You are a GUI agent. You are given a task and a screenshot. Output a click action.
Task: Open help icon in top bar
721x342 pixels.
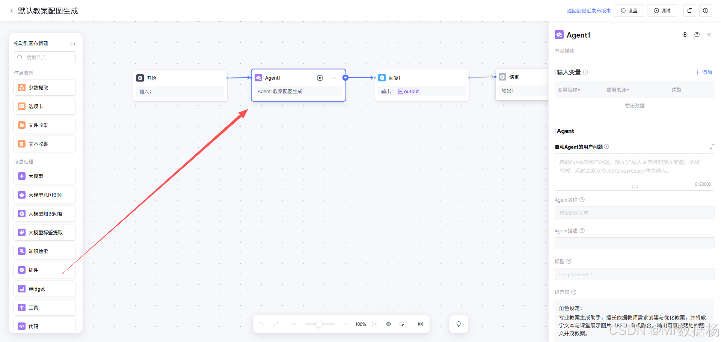pos(706,11)
